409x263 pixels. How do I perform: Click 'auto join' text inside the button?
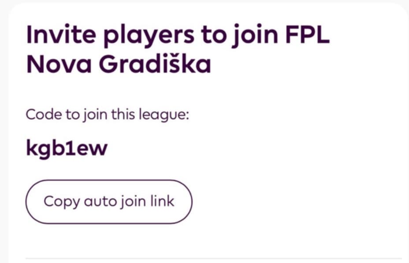tap(115, 202)
